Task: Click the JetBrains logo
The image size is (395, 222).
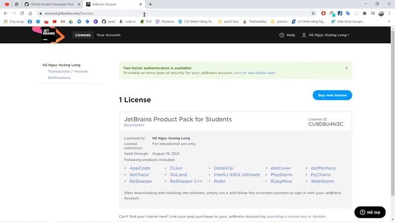Action: [x=49, y=35]
